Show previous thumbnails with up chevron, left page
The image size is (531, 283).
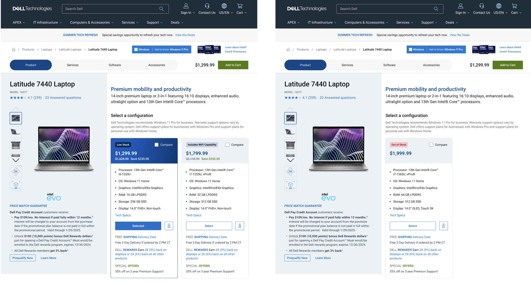(x=16, y=109)
